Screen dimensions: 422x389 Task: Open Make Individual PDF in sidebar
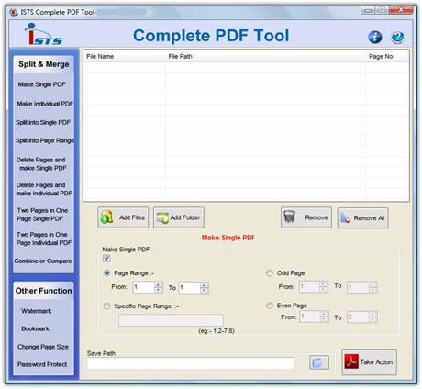click(45, 104)
